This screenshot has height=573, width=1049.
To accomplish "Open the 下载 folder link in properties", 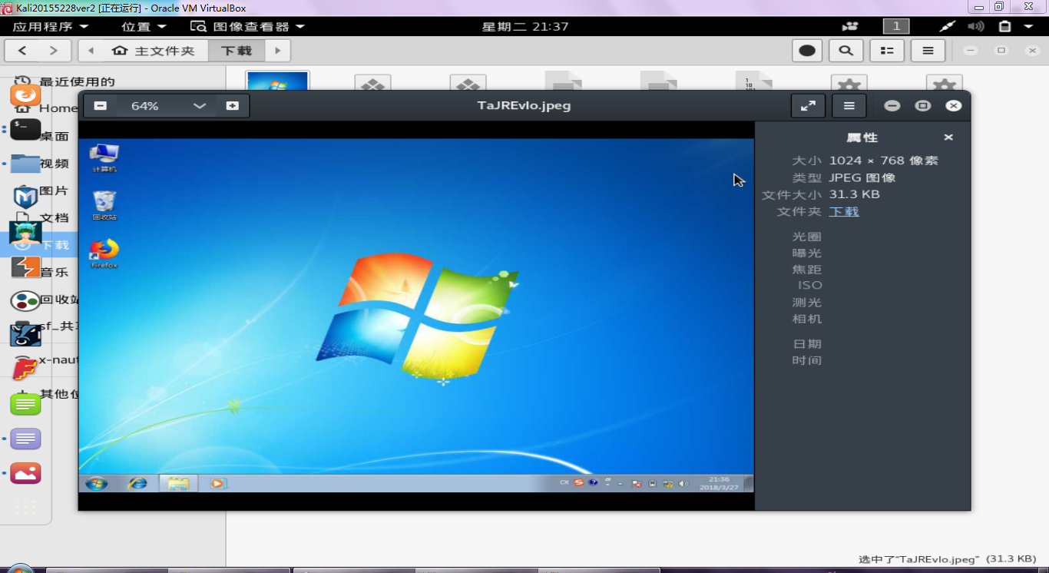I will (844, 211).
